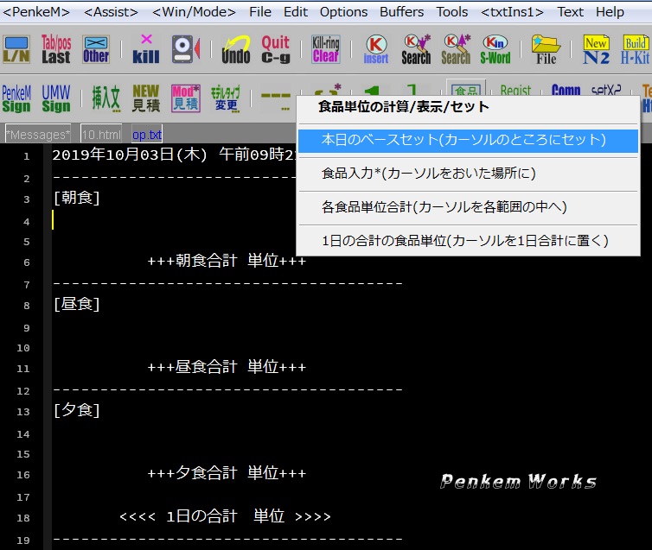The width and height of the screenshot is (652, 550).
Task: Click the Comp toolbar icon
Action: [x=566, y=90]
